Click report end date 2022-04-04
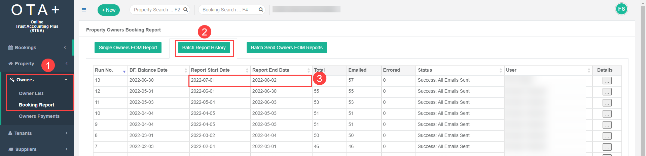Viewport: 646px width, 156px height. (x=264, y=135)
